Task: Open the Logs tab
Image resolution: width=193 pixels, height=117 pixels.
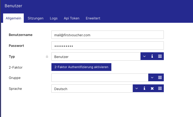Action: (x=54, y=18)
